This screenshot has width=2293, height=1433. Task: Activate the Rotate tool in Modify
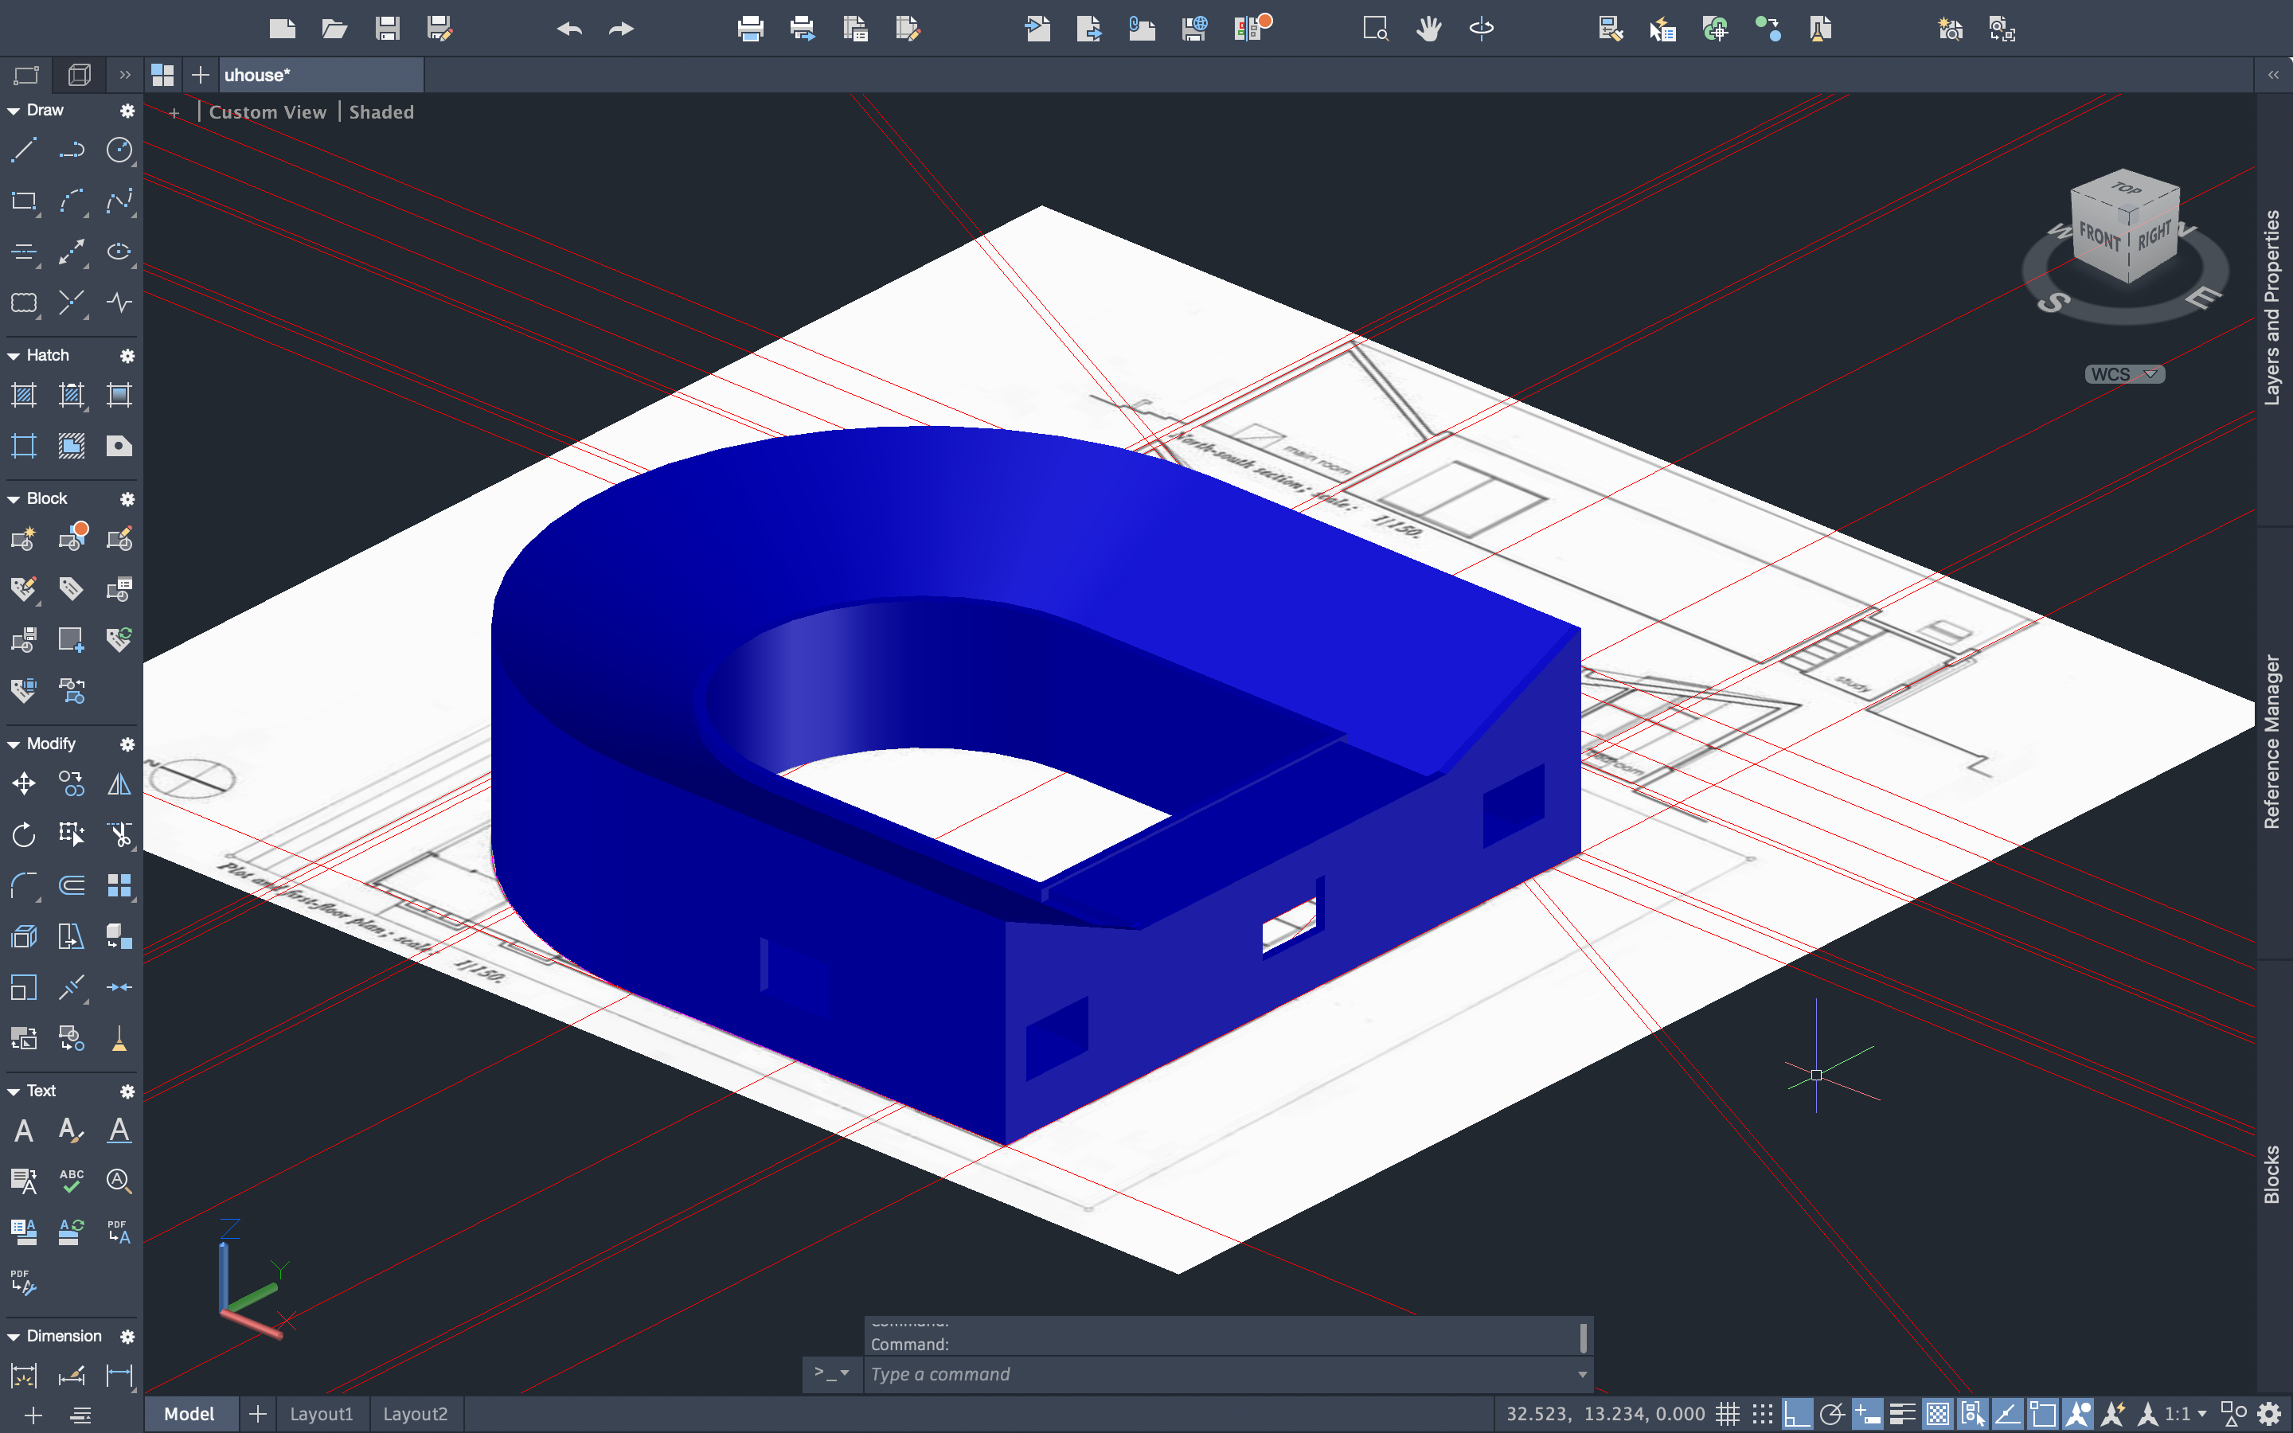tap(24, 835)
